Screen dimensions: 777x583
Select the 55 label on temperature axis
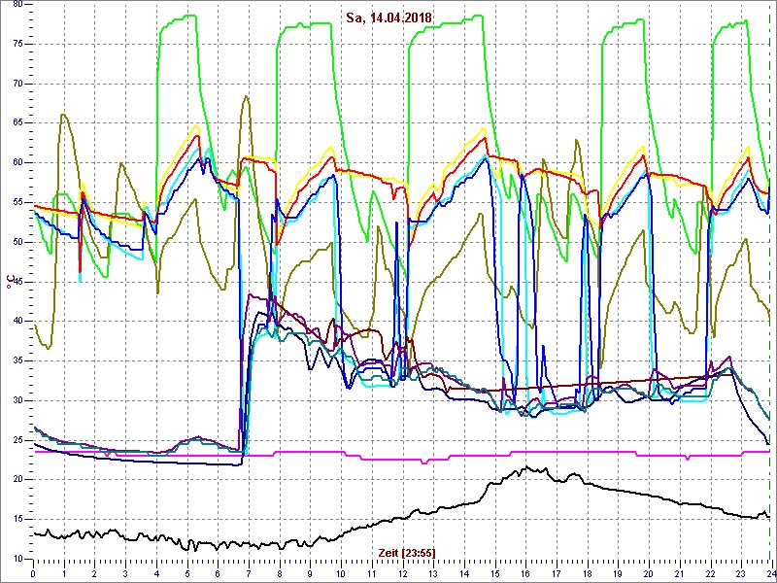coord(17,202)
